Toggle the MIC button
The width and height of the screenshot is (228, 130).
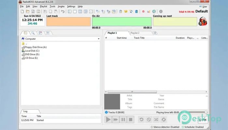pyautogui.click(x=203, y=120)
